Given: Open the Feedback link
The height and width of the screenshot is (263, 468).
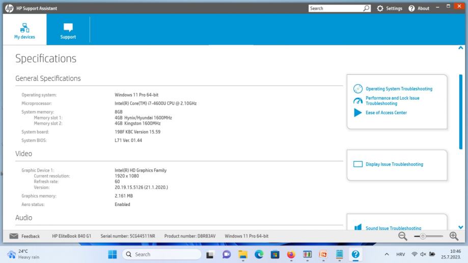Looking at the screenshot, I should [x=31, y=236].
